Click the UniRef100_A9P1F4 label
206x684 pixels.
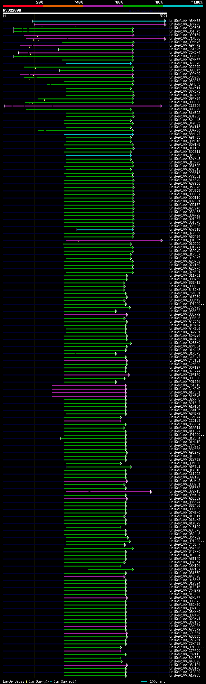185,35
